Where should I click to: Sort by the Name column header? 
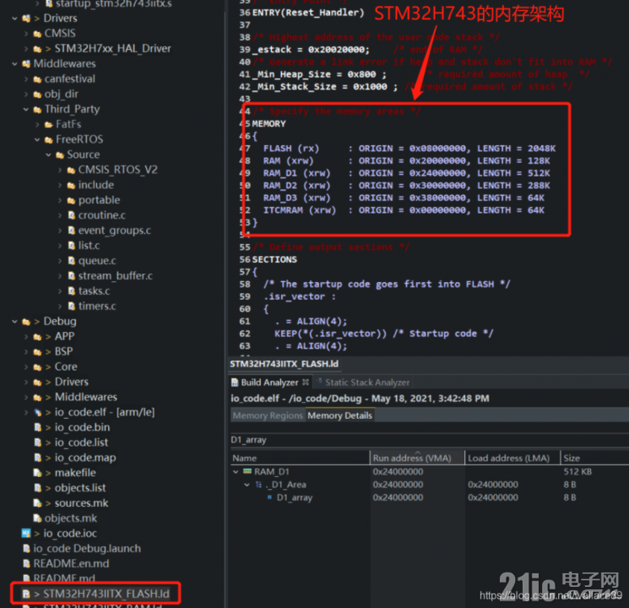(300, 458)
